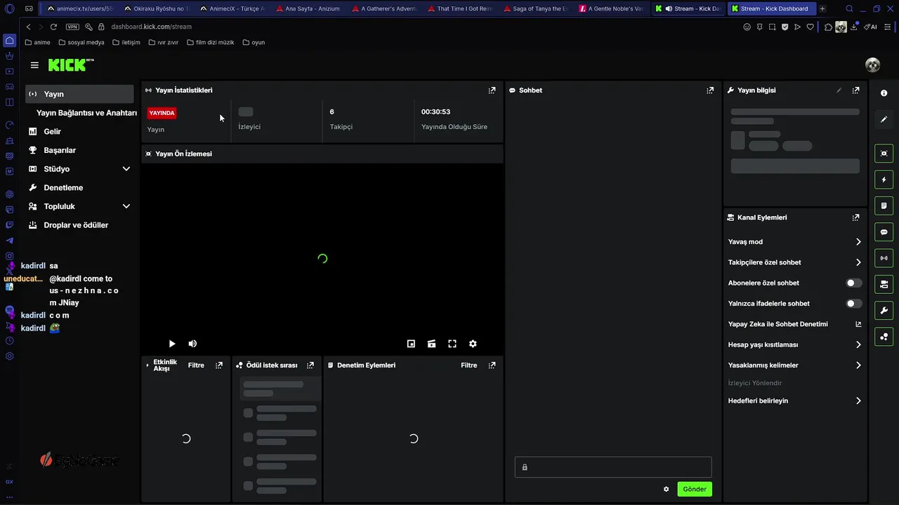Click the edit pencil in right toolbar
This screenshot has width=899, height=505.
pos(884,119)
